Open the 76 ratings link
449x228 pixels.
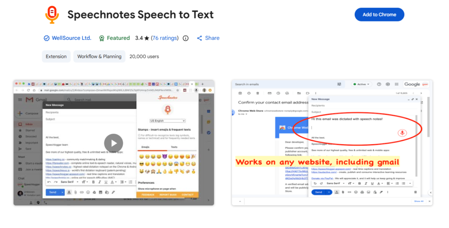[164, 38]
